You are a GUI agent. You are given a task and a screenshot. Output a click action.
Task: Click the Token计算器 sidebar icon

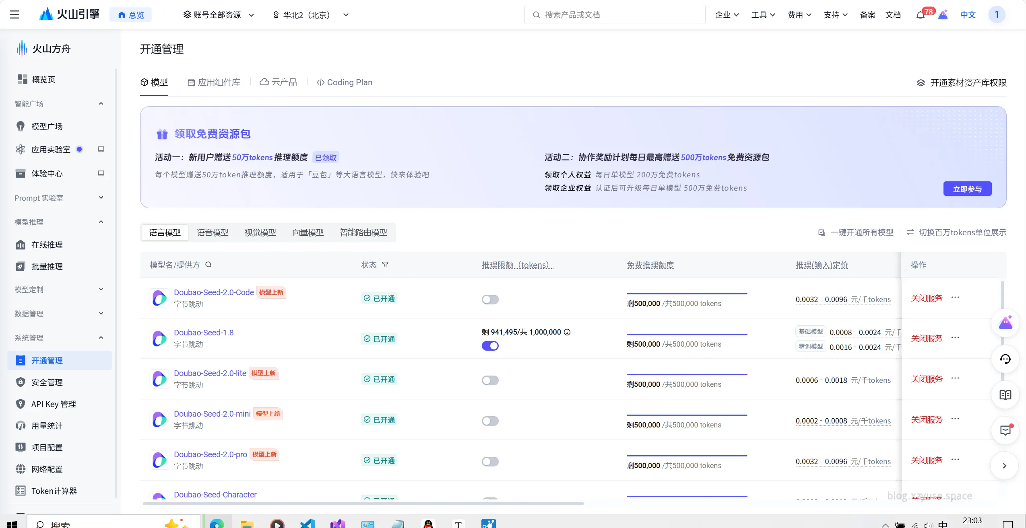point(21,491)
